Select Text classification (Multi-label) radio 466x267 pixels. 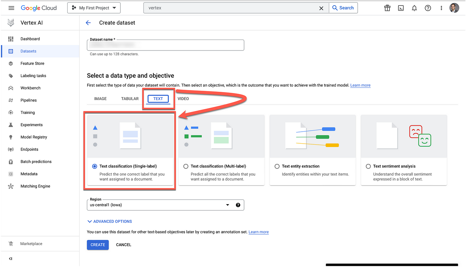click(186, 166)
